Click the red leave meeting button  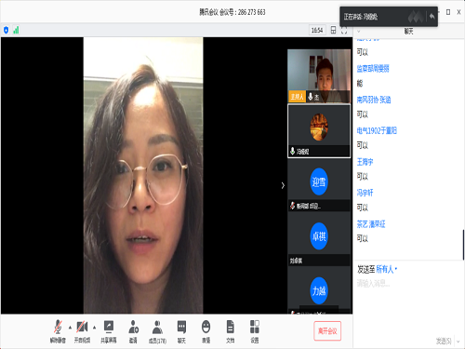[x=327, y=331]
